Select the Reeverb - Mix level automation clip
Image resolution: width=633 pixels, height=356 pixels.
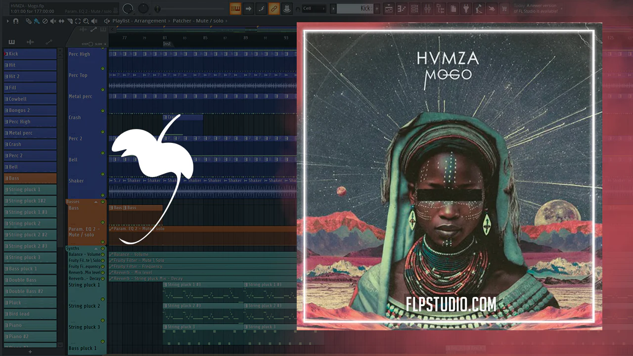pyautogui.click(x=202, y=272)
